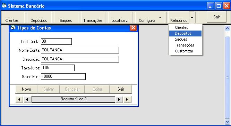Open the Saques toolbar button
231x126 pixels.
(x=66, y=18)
